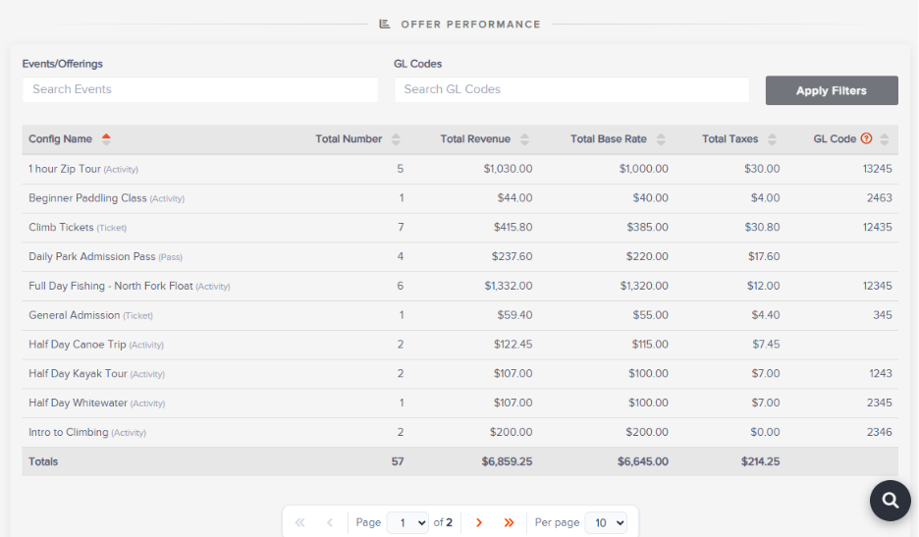Click GL code 345 cell
Viewport: 919px width, 537px height.
(x=882, y=315)
